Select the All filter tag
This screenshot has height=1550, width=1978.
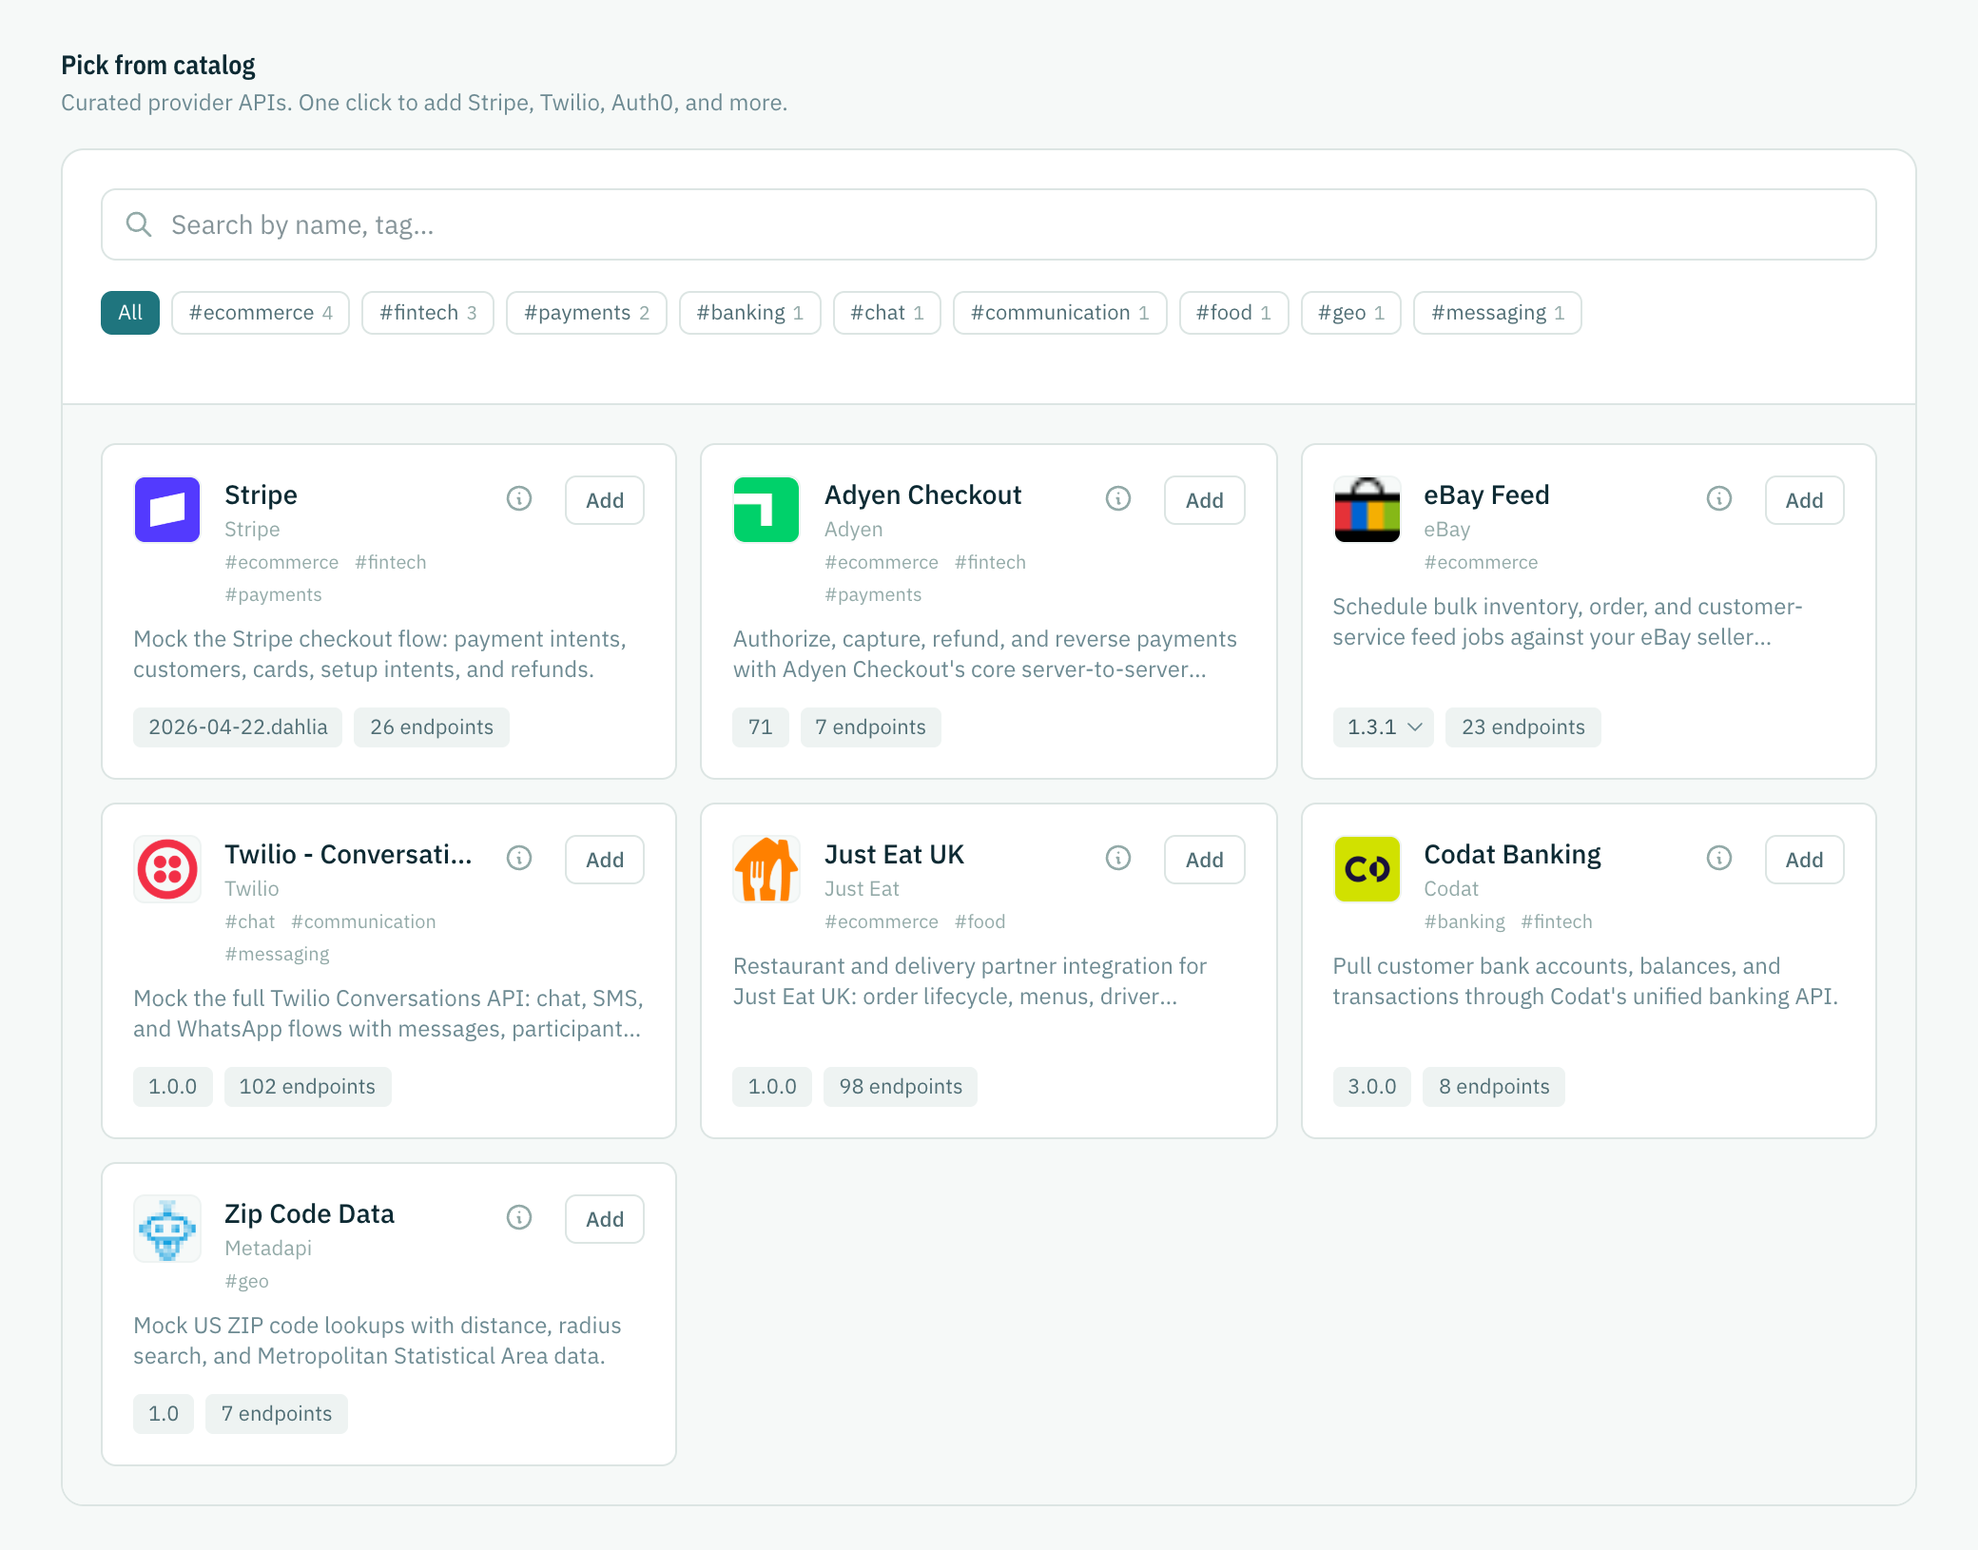tap(130, 313)
